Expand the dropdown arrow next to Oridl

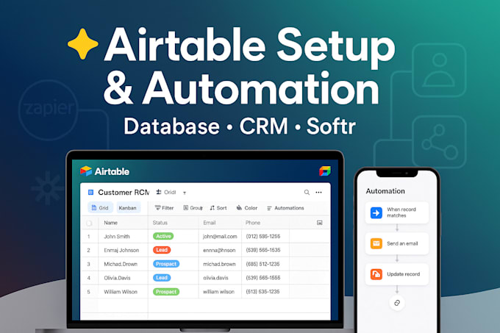click(185, 193)
